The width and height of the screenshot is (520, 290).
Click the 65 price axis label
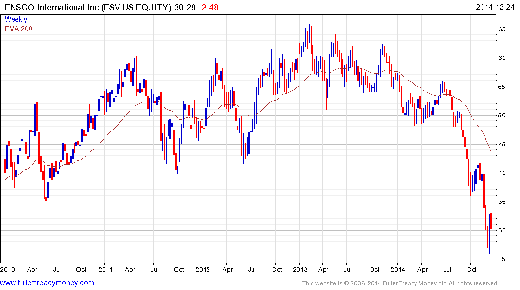(502, 29)
